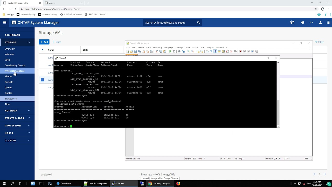Click the Notepad++ Undo icon
This screenshot has height=187, width=332.
tap(170, 51)
